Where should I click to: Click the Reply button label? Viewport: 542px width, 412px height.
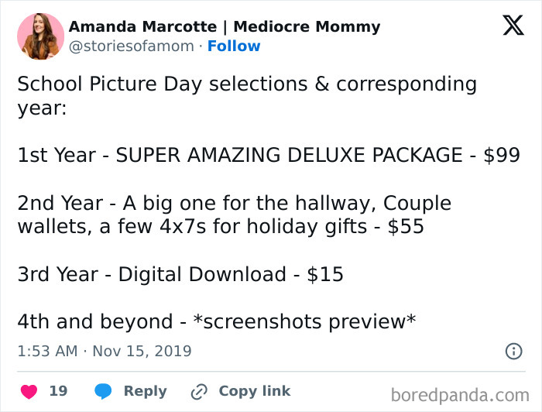[145, 391]
